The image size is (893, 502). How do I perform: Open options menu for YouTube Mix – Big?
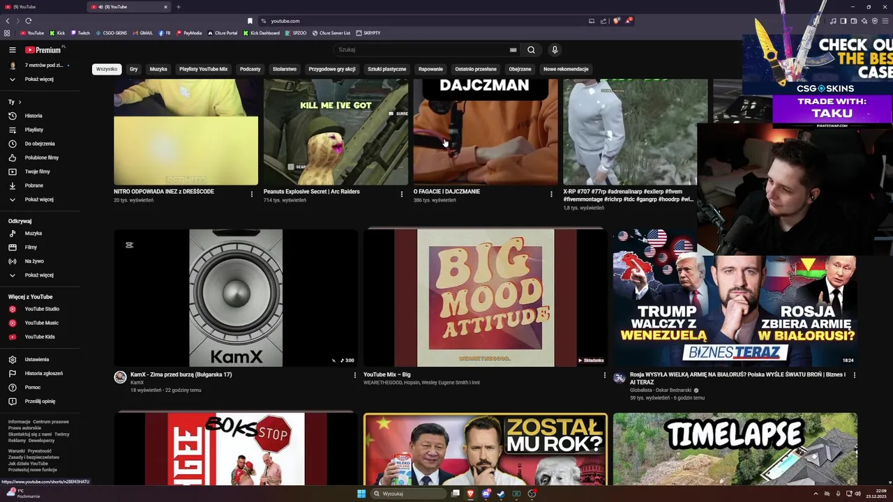[604, 375]
